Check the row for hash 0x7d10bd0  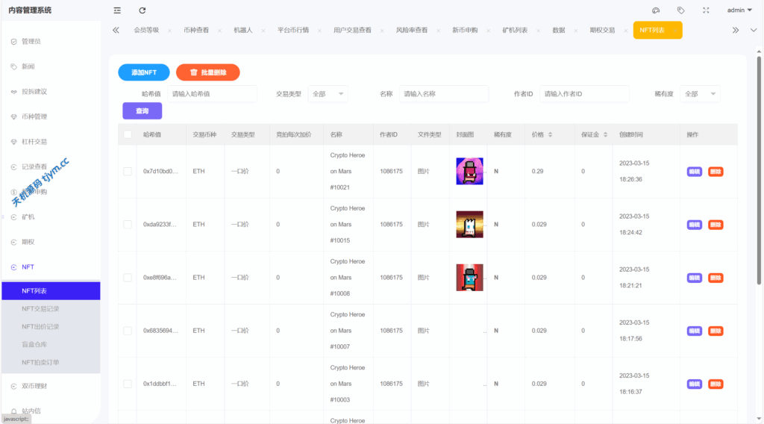point(128,172)
